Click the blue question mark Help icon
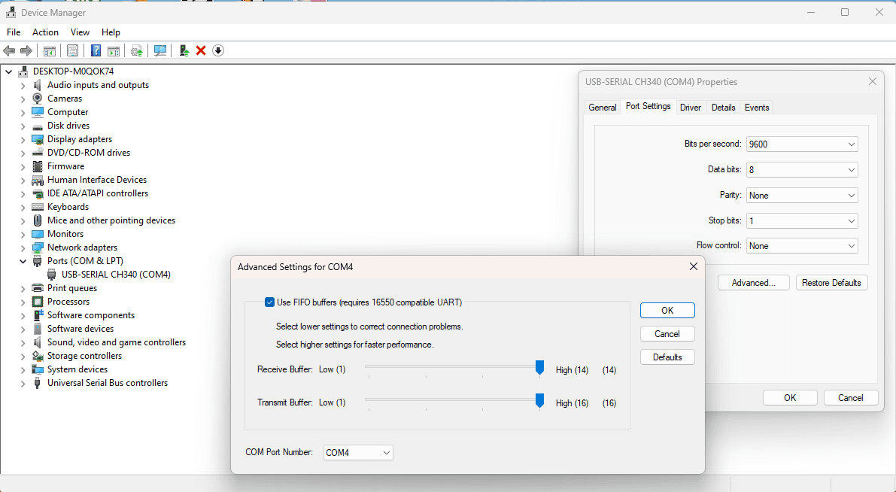This screenshot has height=492, width=896. 96,51
